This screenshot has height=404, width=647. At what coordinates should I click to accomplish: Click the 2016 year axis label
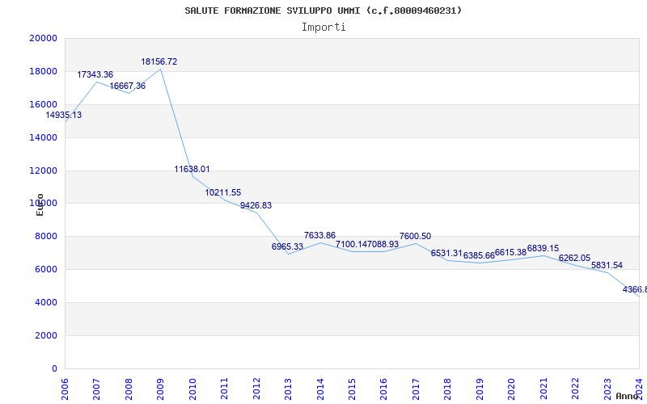pos(383,389)
